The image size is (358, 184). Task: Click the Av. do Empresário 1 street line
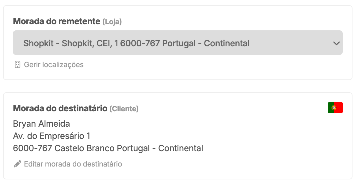pos(51,136)
